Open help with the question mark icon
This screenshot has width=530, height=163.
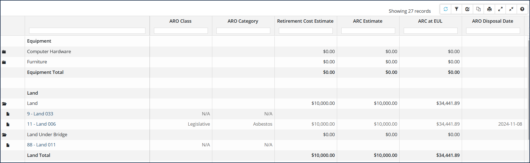coord(522,9)
